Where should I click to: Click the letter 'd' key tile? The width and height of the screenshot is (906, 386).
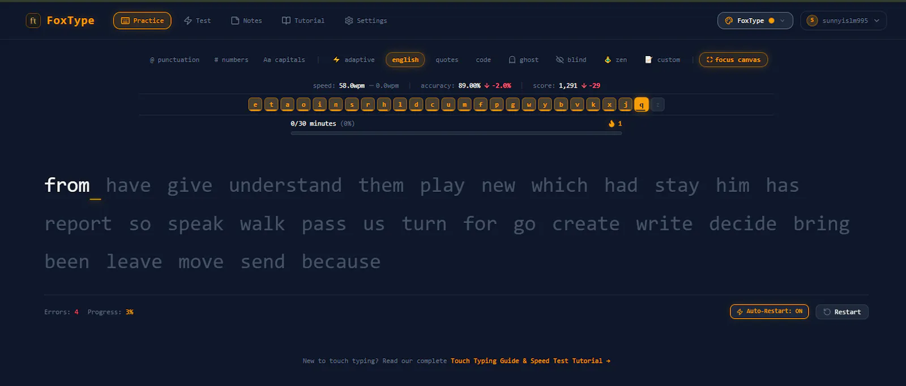click(416, 104)
